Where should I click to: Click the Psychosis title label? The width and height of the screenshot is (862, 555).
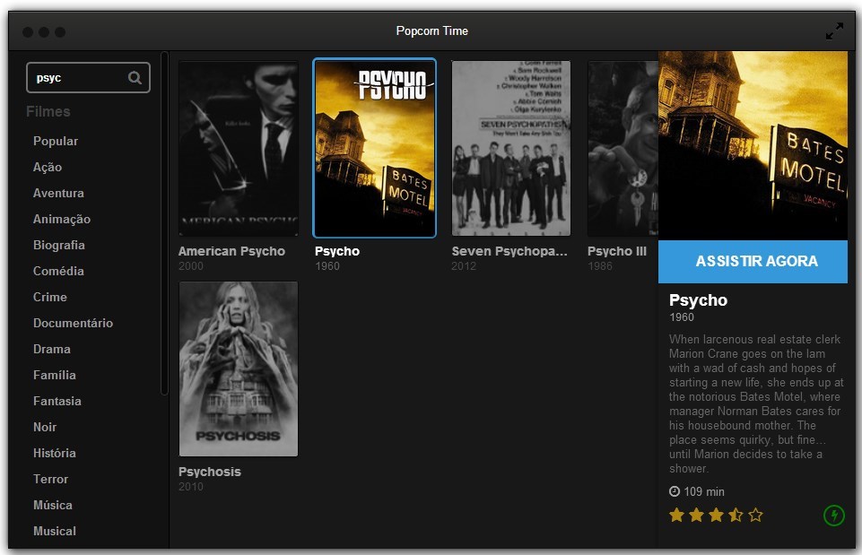pyautogui.click(x=210, y=472)
